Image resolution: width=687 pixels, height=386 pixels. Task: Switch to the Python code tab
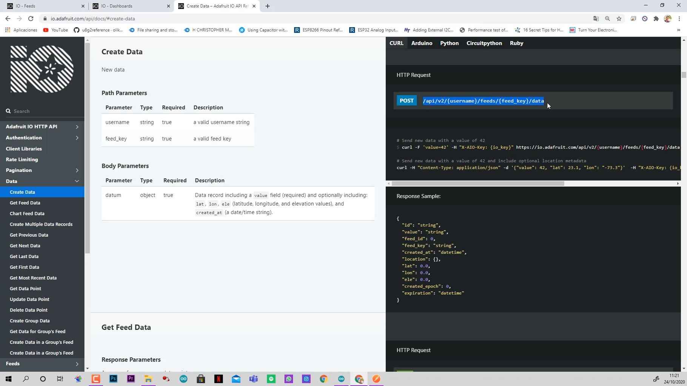449,43
